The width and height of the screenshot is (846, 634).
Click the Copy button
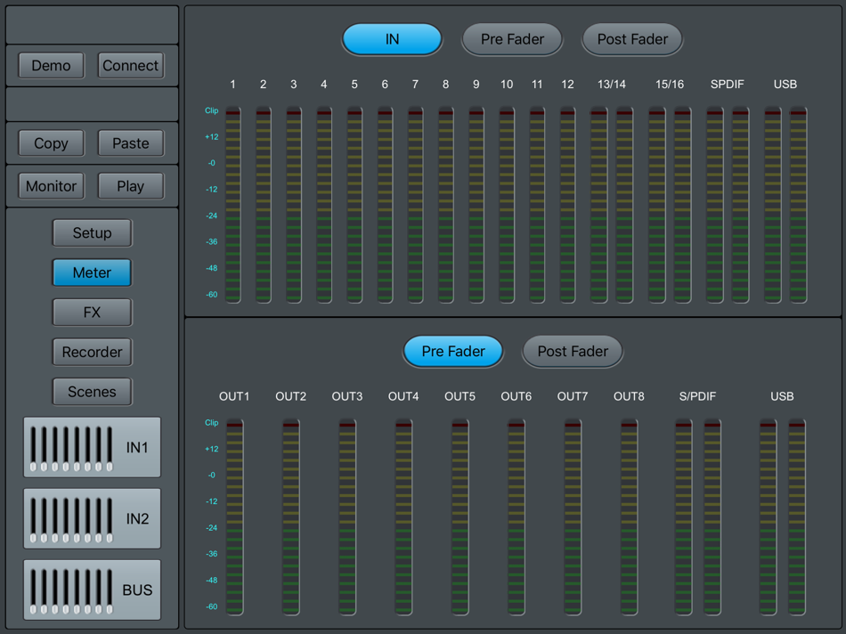[x=50, y=143]
